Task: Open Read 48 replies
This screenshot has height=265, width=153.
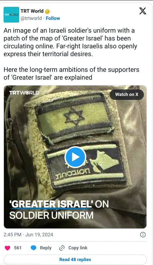Action: tap(75, 259)
